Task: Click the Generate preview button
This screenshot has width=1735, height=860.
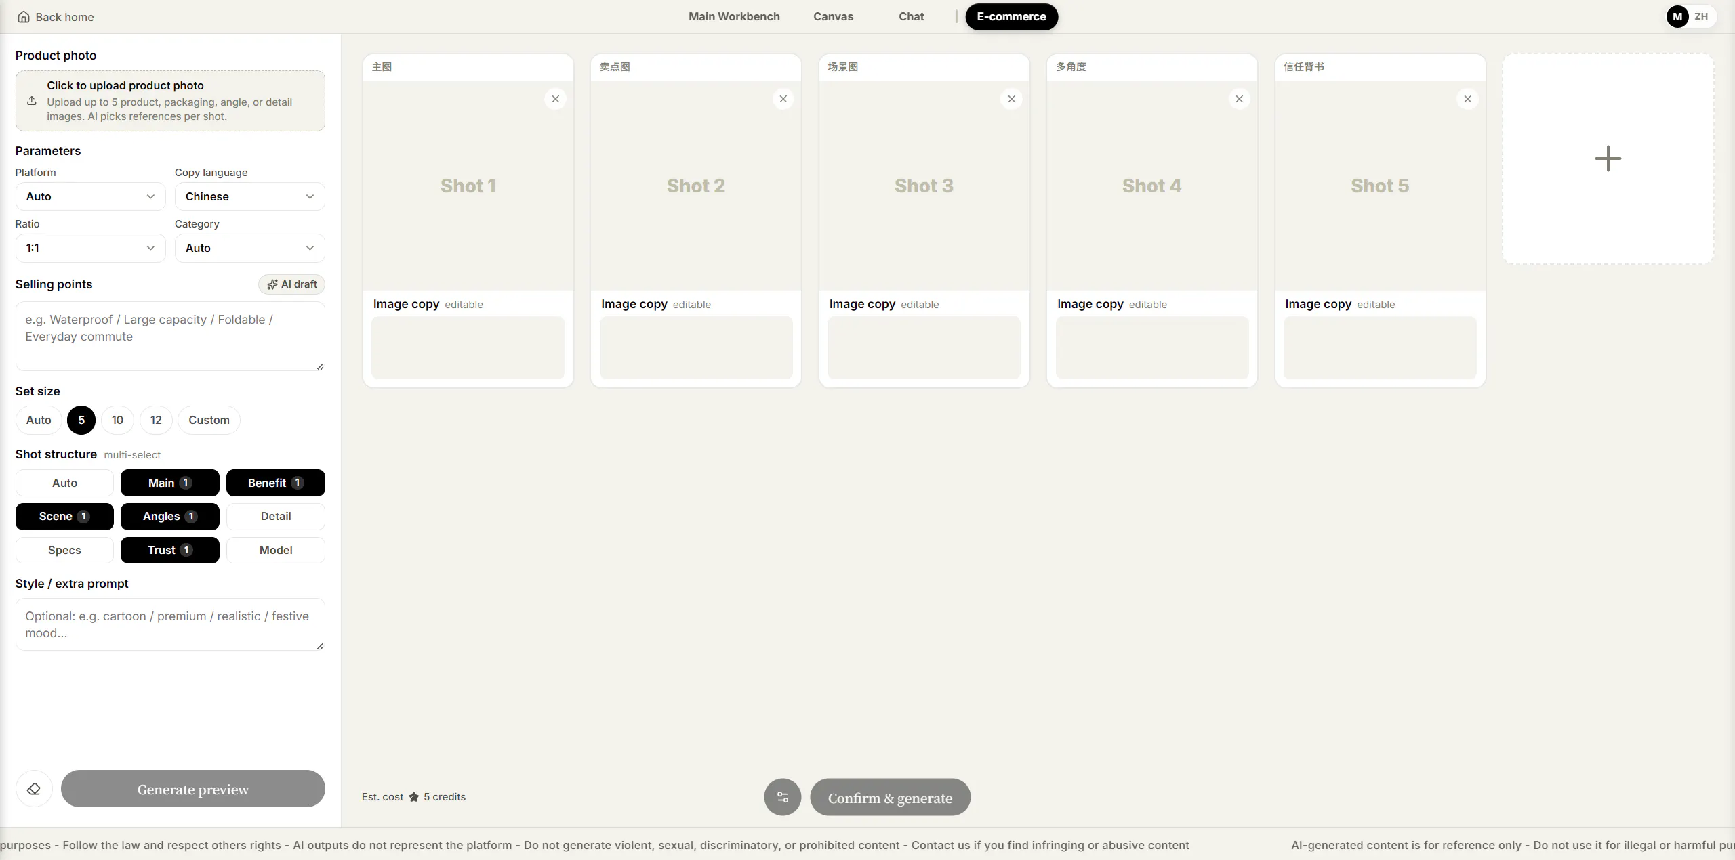Action: pyautogui.click(x=193, y=789)
